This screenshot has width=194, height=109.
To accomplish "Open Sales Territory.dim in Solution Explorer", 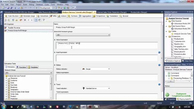I will [x=181, y=49].
